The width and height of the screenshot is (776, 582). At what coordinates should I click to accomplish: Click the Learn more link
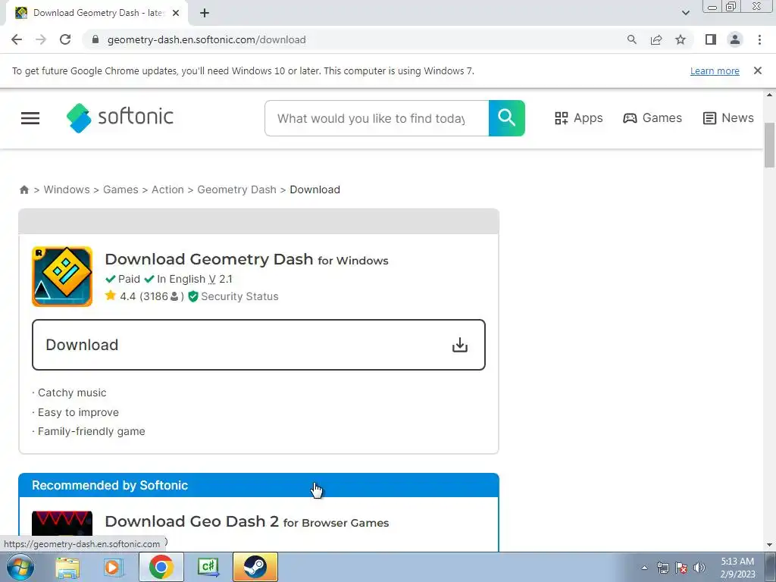715,70
